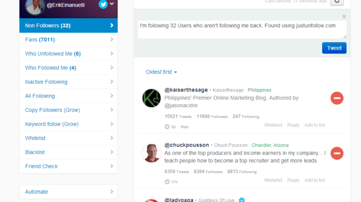The height and width of the screenshot is (202, 361).
Task: Click 15621 Tweets count
Action: [178, 116]
